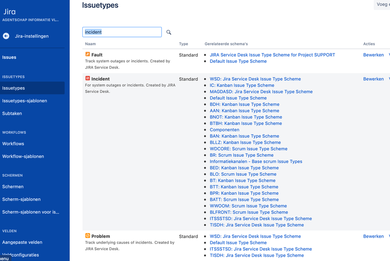Open IC: Kanban Issue Type Scheme
This screenshot has height=261, width=390.
242,85
